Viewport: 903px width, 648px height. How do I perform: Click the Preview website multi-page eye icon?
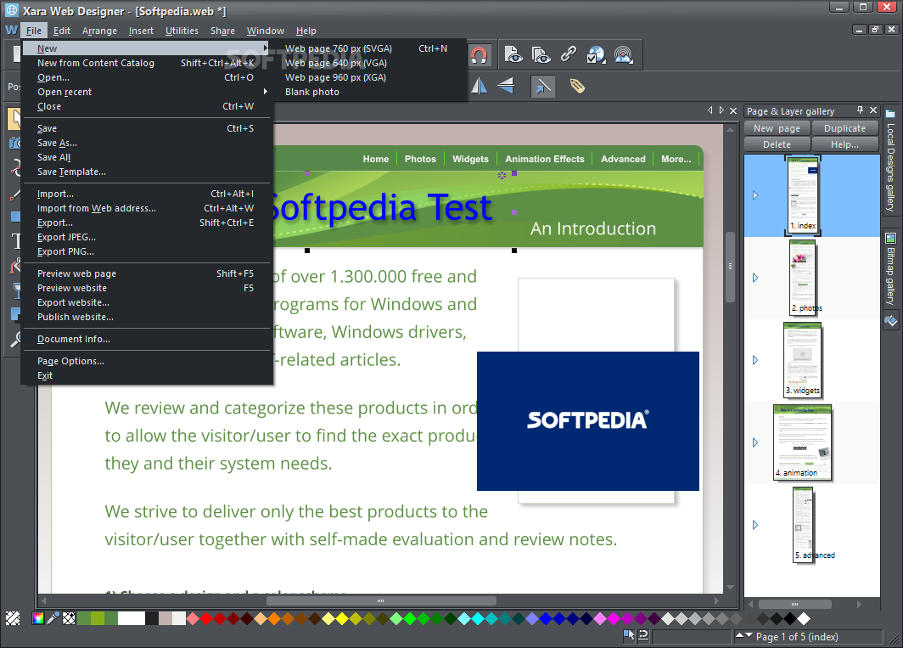click(540, 54)
